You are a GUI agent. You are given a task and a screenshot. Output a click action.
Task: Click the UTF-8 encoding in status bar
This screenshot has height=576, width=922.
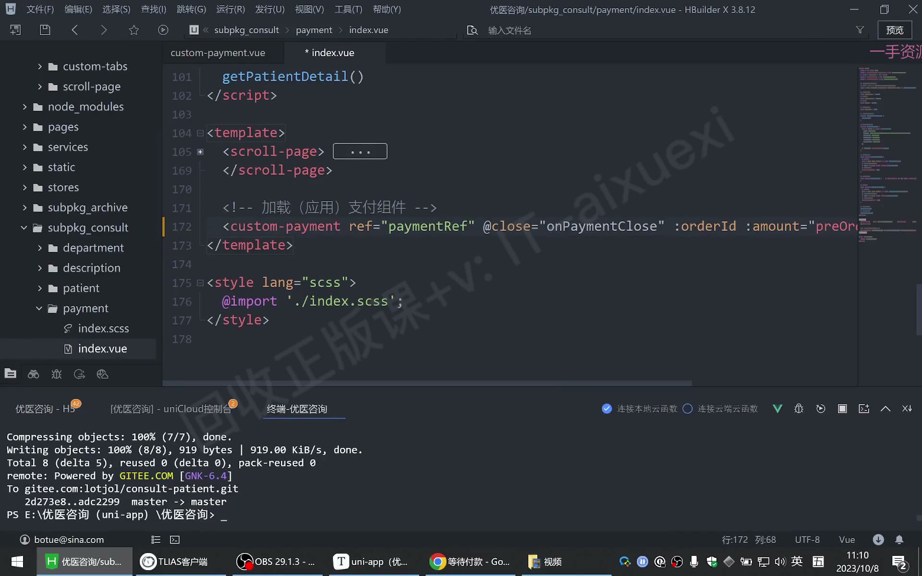(807, 540)
